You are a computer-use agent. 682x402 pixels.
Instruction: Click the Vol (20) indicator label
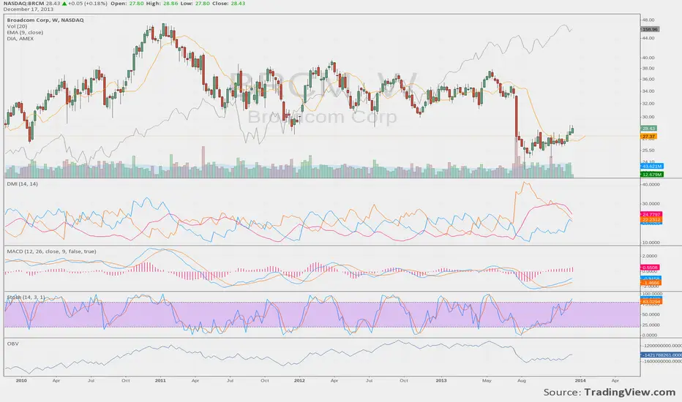coord(17,26)
